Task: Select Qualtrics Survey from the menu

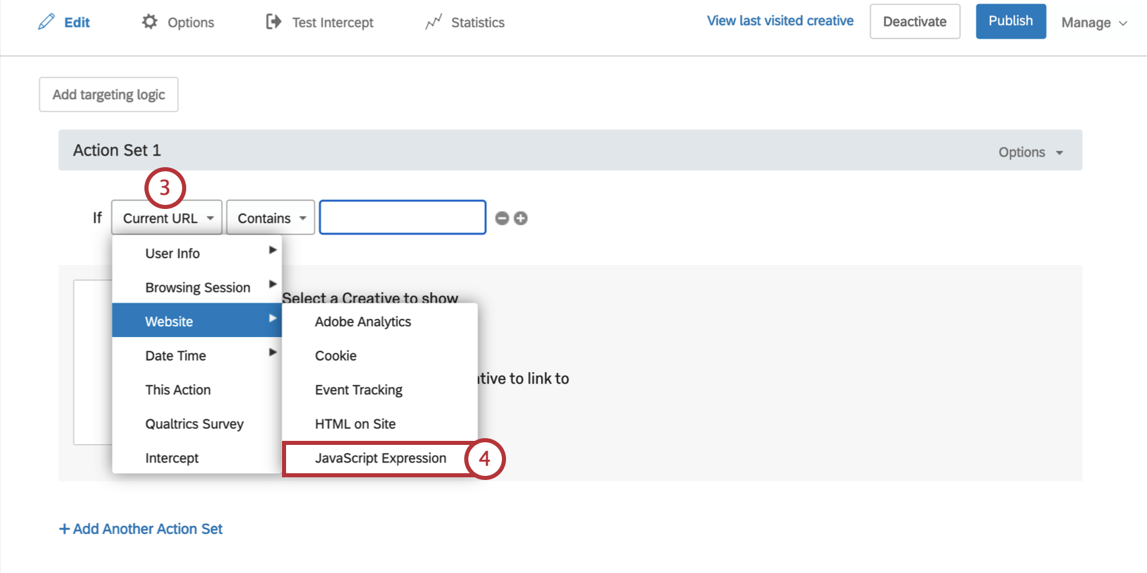Action: coord(194,424)
